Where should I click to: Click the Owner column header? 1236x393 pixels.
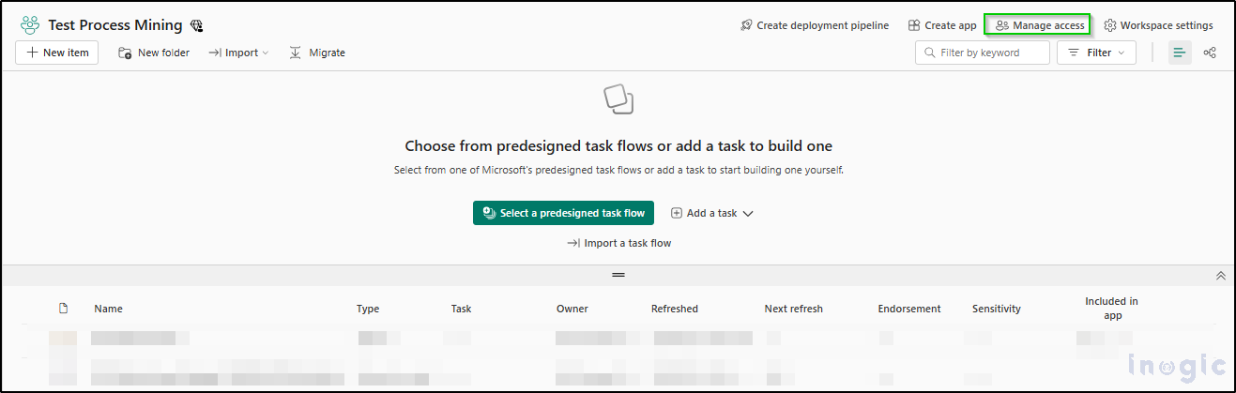572,309
